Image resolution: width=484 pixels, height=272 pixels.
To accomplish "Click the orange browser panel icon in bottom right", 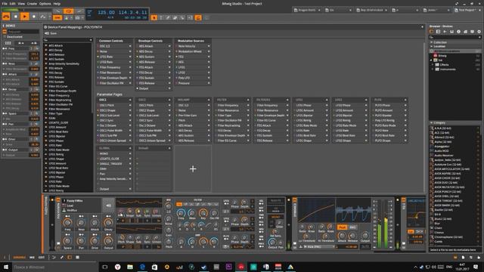I will (455, 257).
